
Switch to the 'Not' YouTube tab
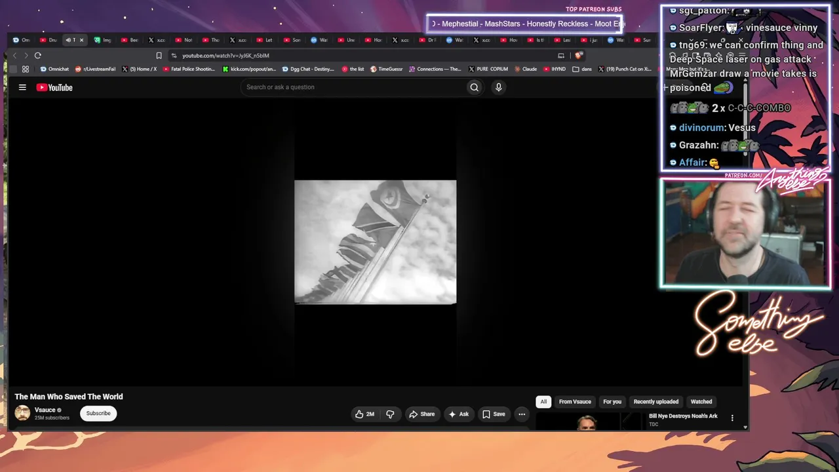click(184, 40)
